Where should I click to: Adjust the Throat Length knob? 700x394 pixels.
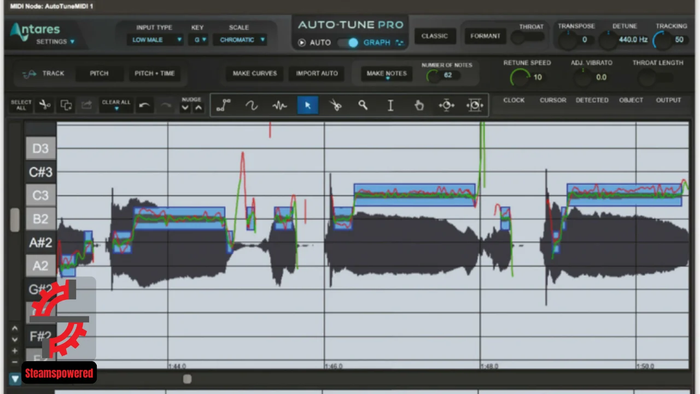tap(647, 78)
